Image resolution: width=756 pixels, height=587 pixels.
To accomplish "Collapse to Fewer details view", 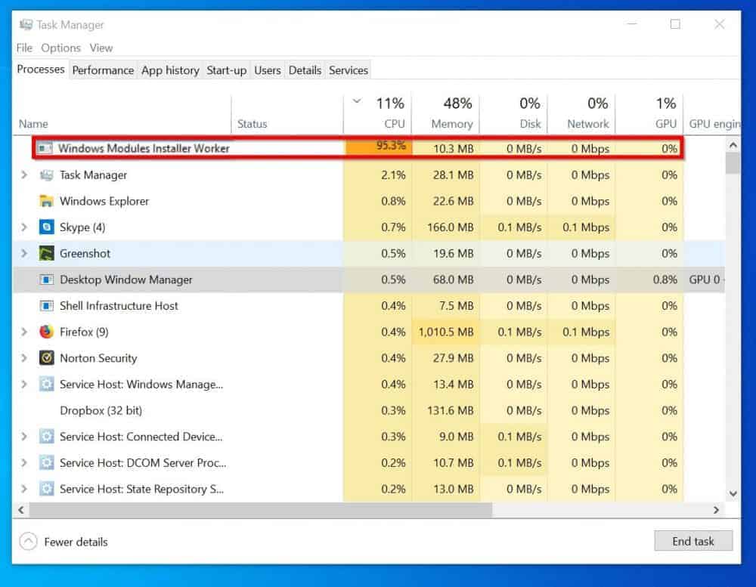I will [60, 542].
